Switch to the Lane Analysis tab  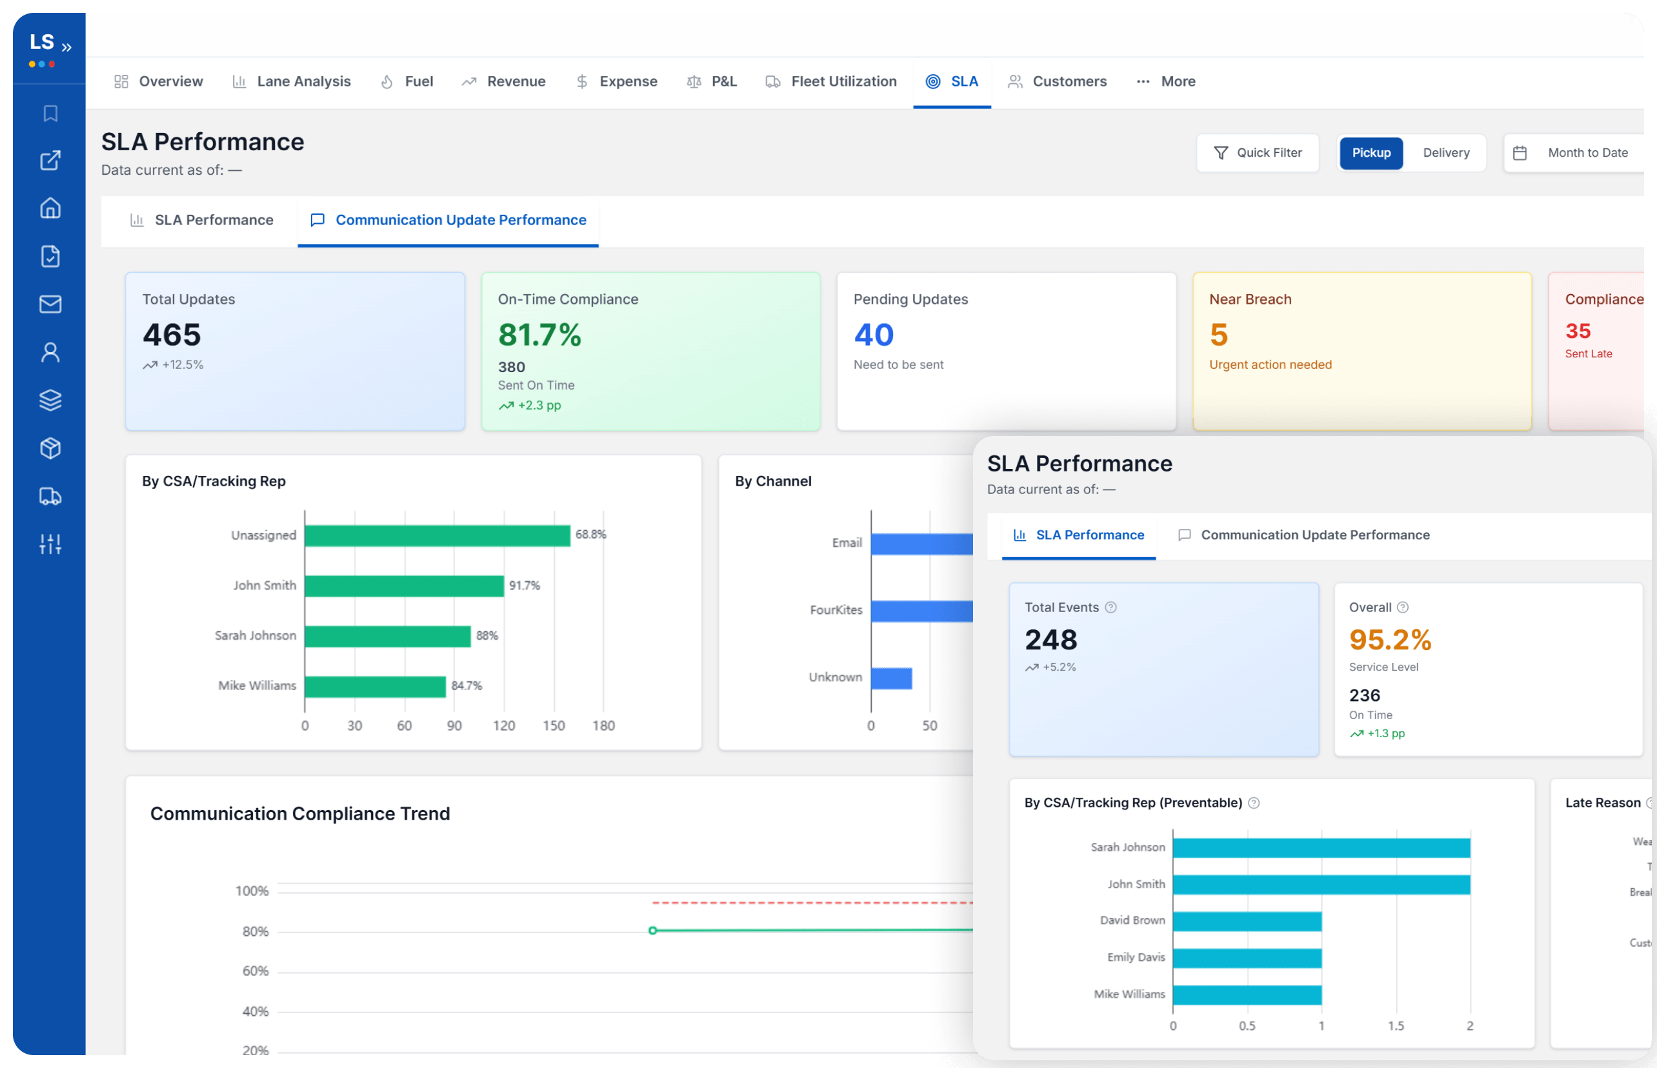292,81
